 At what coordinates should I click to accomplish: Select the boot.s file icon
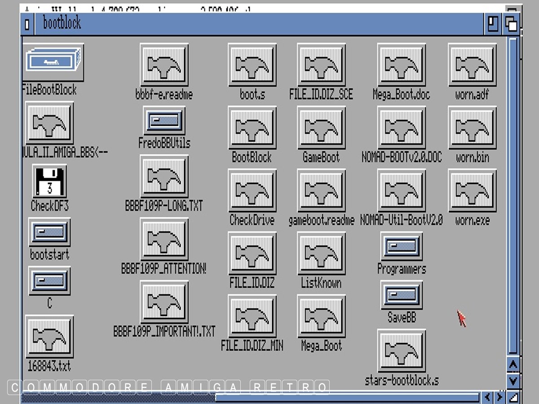point(252,65)
